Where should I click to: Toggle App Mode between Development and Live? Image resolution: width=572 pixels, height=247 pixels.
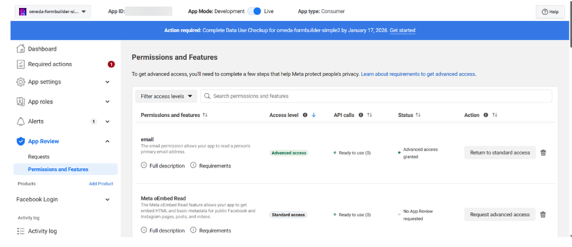click(254, 11)
